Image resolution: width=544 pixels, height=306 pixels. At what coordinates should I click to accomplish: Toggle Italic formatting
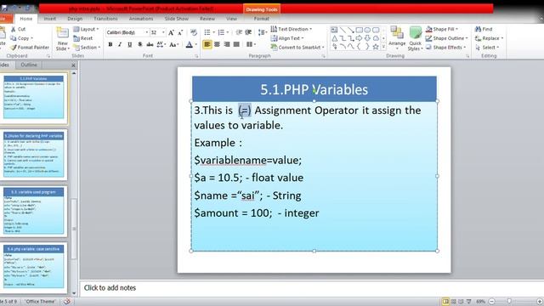[x=120, y=44]
